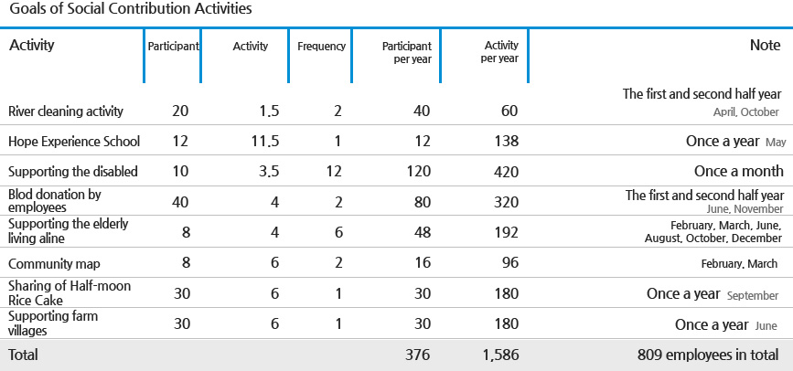The height and width of the screenshot is (371, 793).
Task: Click 'Supporting farm villages' row label
Action: [53, 323]
